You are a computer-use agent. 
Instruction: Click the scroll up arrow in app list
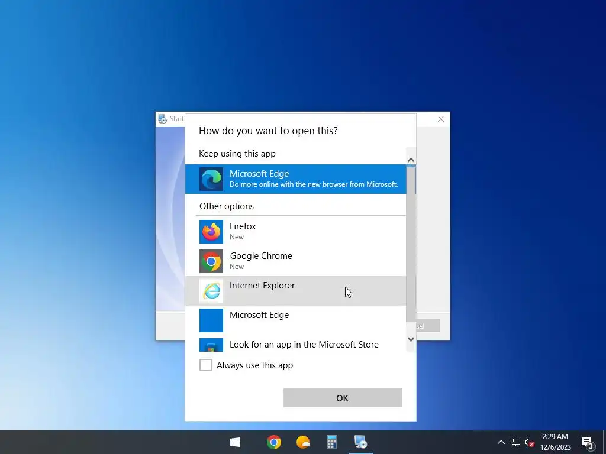click(411, 160)
